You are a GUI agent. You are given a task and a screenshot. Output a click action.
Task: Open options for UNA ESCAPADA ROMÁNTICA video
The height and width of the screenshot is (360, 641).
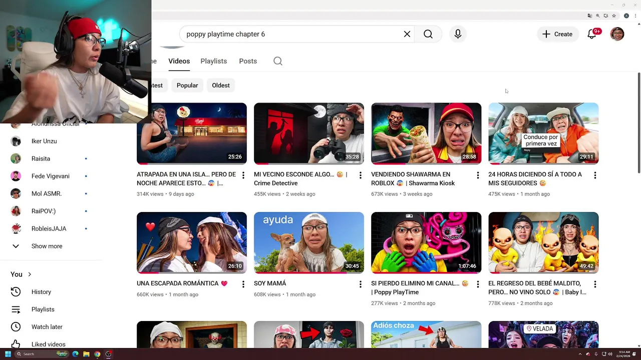(x=243, y=284)
